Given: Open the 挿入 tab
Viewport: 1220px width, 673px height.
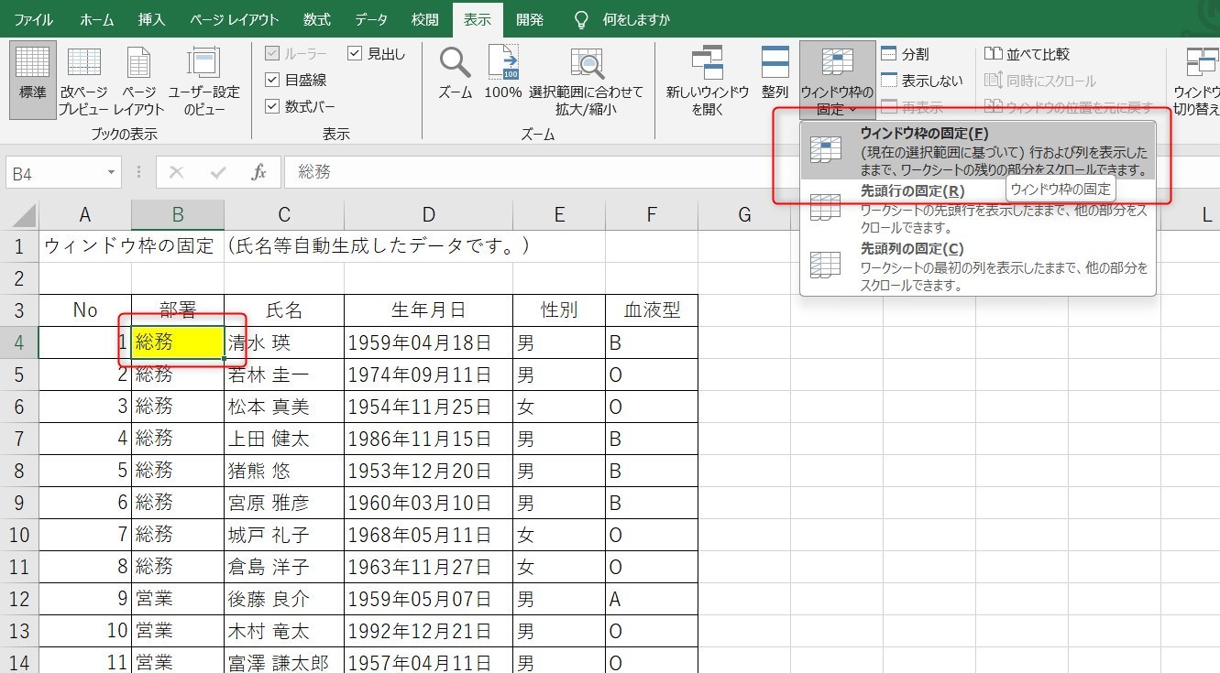Looking at the screenshot, I should [151, 19].
